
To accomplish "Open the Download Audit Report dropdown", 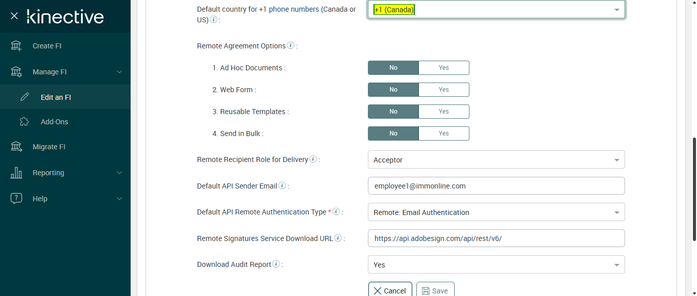I will click(x=496, y=264).
